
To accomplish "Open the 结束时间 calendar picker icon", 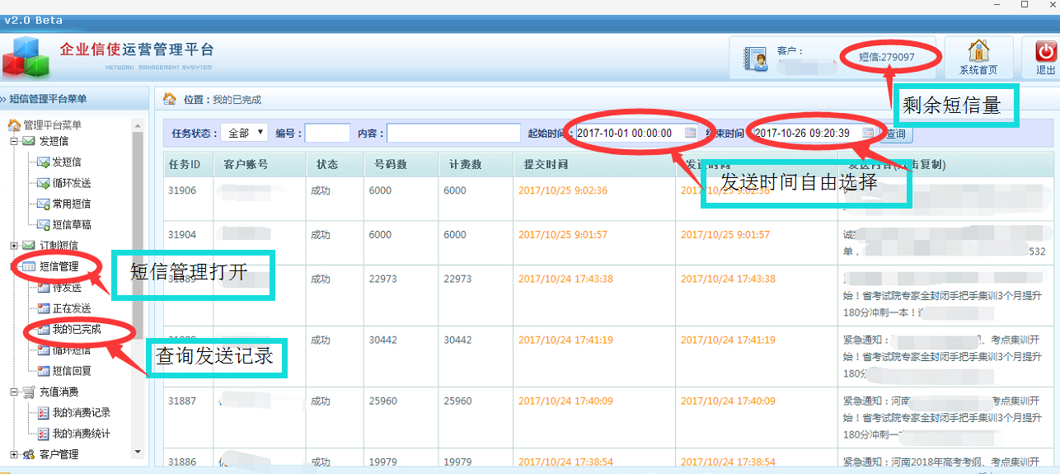I will pyautogui.click(x=869, y=133).
